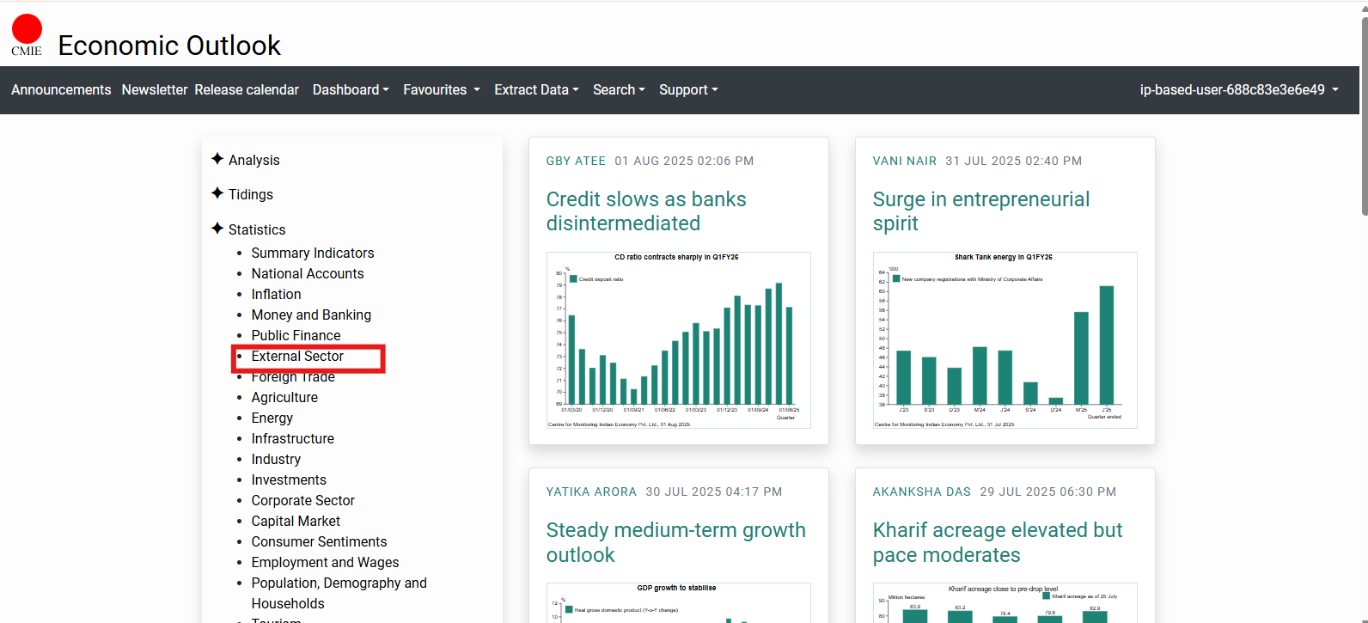Click the star icon beside Analysis
The height and width of the screenshot is (623, 1368).
[x=217, y=159]
